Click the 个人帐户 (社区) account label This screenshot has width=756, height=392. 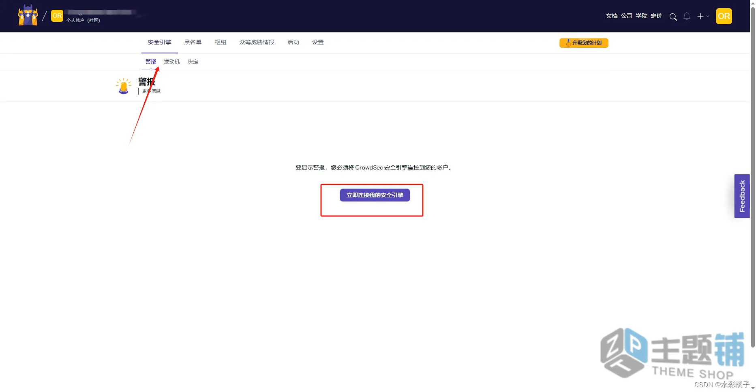(x=84, y=20)
